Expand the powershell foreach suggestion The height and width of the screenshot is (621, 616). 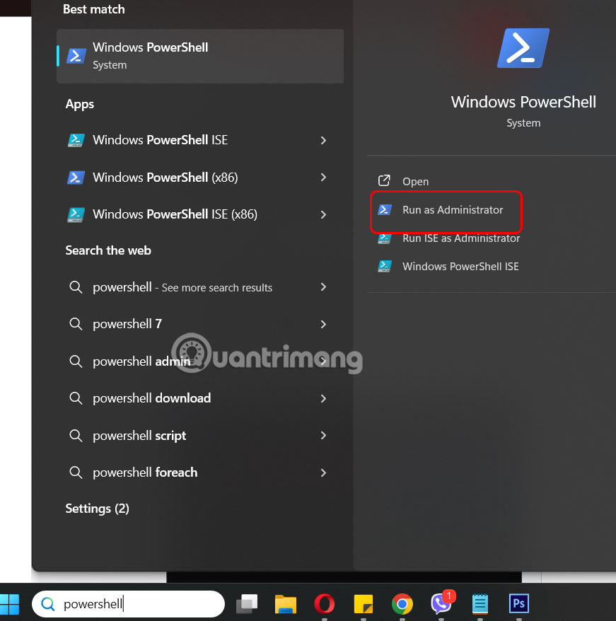click(144, 472)
